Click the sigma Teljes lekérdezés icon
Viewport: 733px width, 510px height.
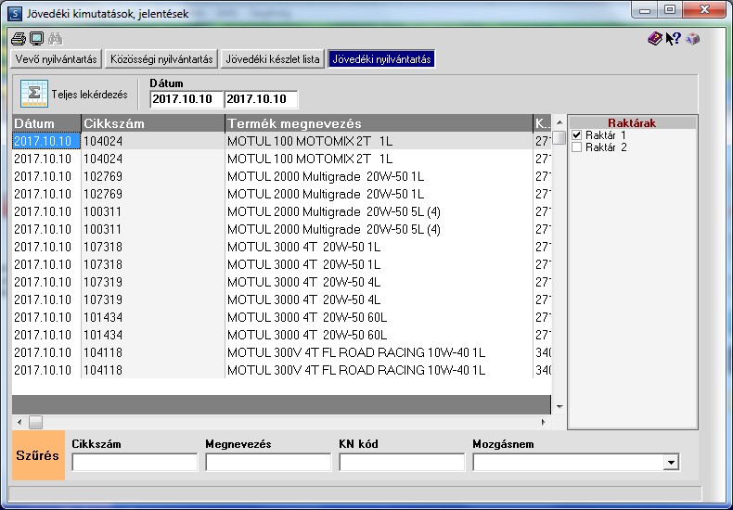point(34,94)
